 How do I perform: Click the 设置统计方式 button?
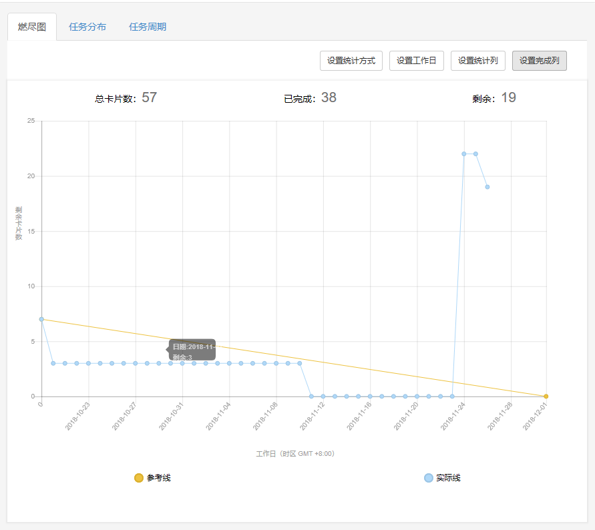tap(351, 61)
